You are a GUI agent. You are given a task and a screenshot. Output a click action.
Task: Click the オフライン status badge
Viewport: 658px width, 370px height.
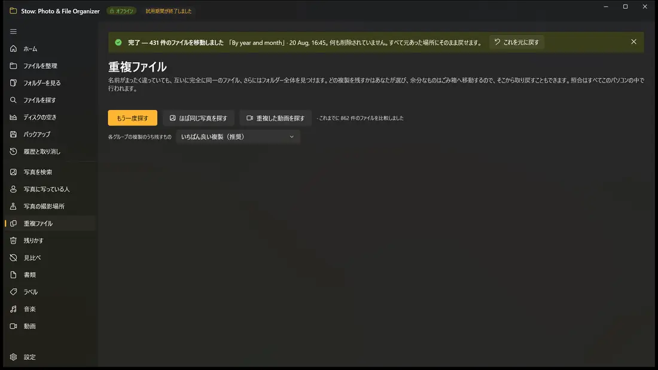click(121, 11)
